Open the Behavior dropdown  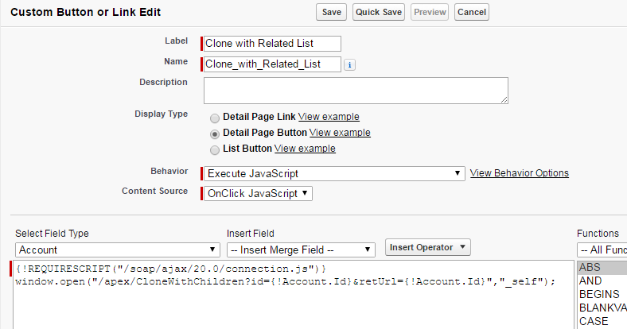pos(334,173)
